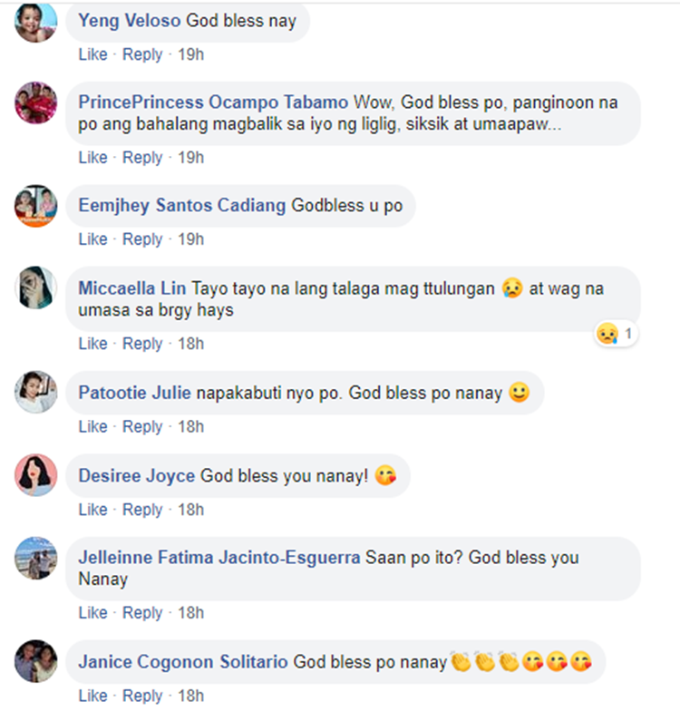Click Desiree Joyce's avatar icon
The width and height of the screenshot is (680, 711).
pos(36,475)
